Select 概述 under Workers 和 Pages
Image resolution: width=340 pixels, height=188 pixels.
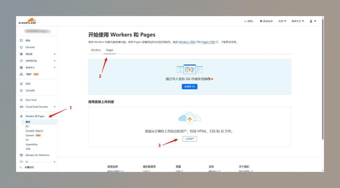pyautogui.click(x=39, y=122)
